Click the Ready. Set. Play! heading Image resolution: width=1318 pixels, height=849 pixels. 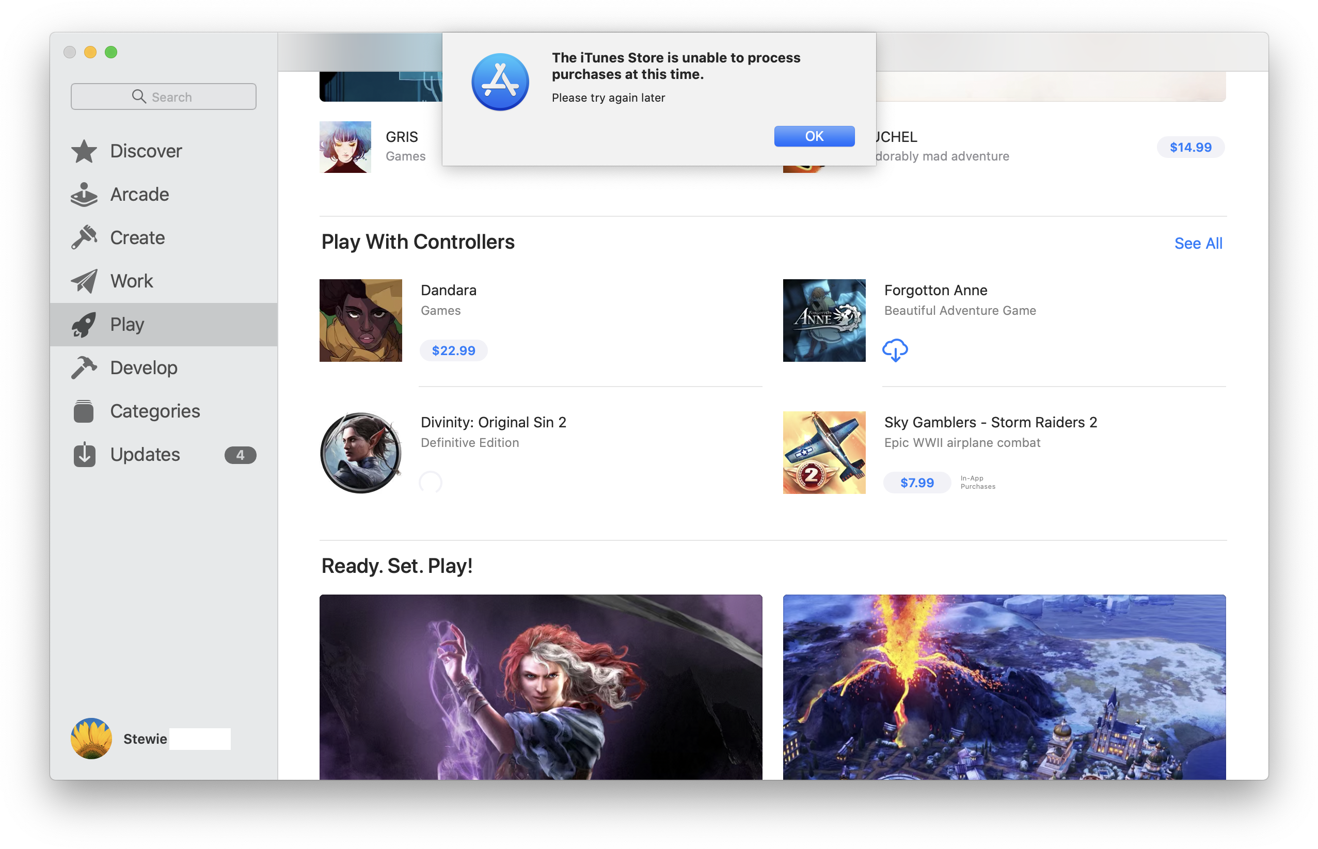click(396, 566)
